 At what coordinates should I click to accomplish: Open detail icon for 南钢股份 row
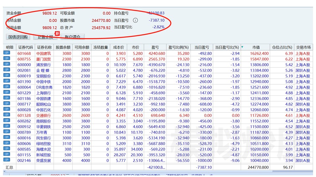[x=7, y=120]
